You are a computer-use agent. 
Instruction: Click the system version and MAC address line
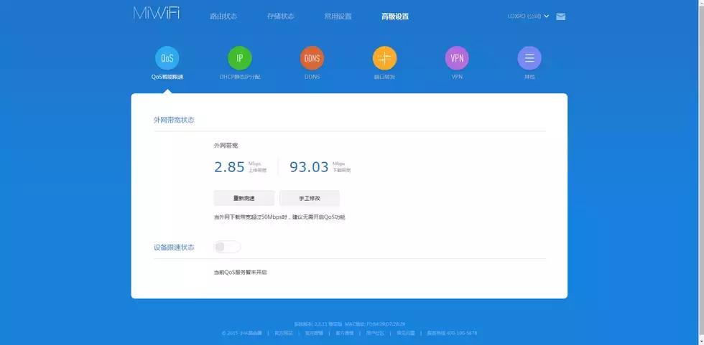(x=349, y=323)
